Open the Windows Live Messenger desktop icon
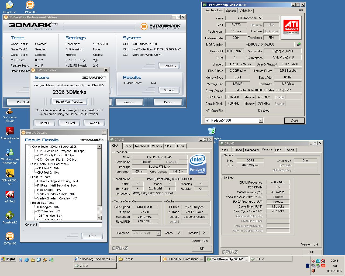The image size is (345, 276). pos(10,156)
